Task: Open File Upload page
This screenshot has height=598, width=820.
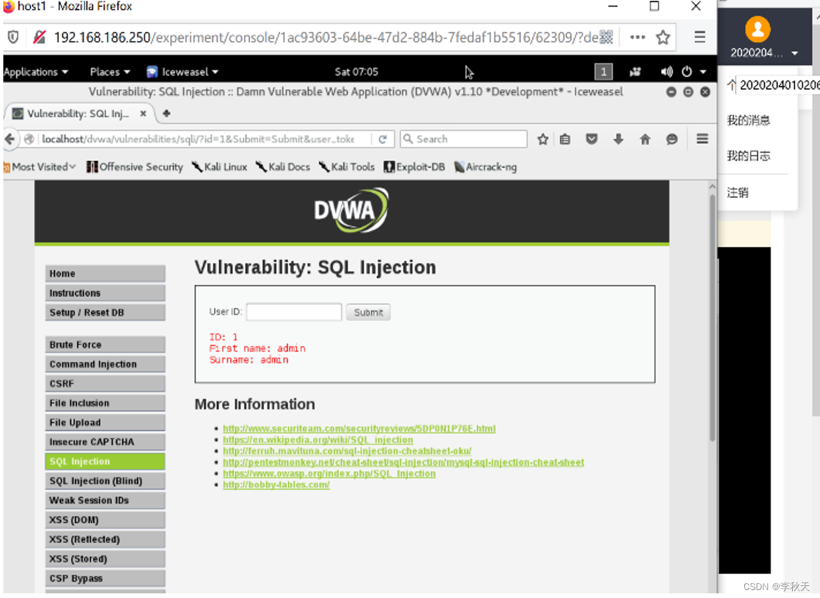Action: 105,423
